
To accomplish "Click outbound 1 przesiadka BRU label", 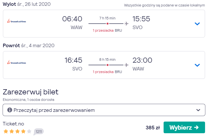I will tap(107, 30).
